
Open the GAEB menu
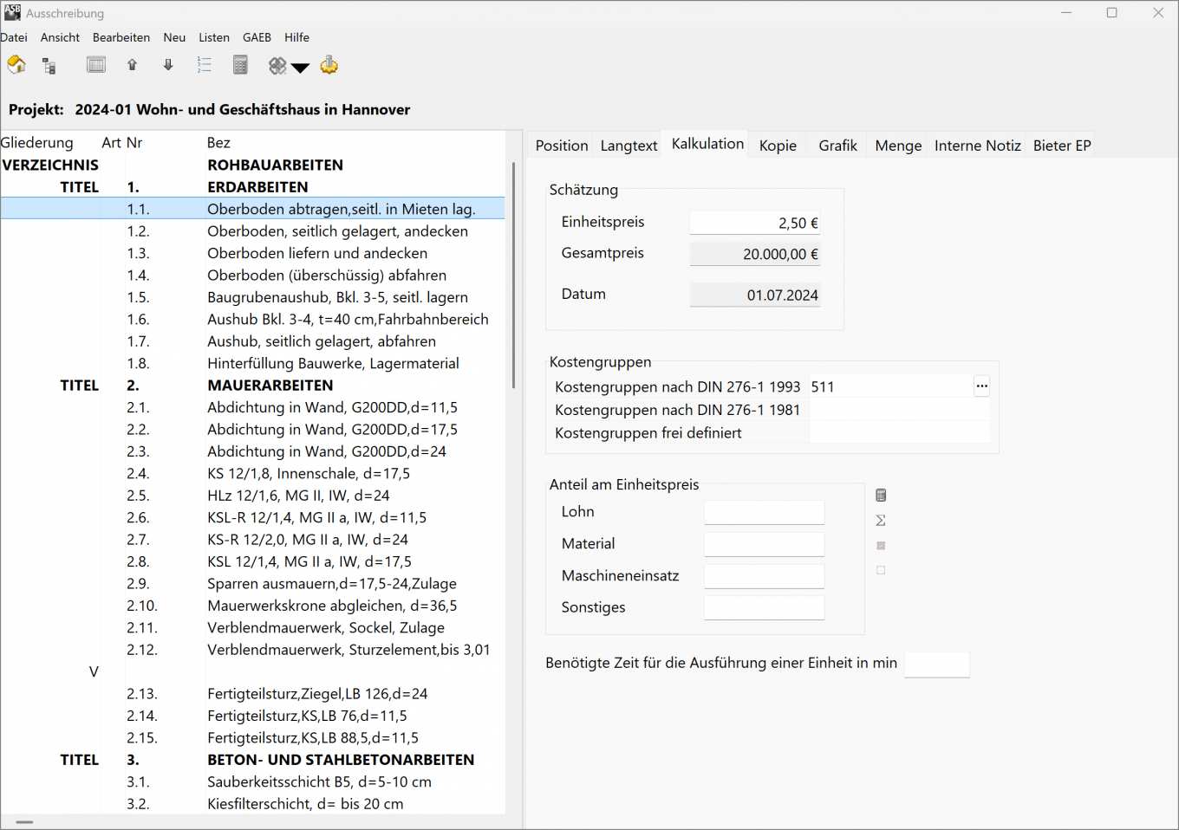pos(257,37)
